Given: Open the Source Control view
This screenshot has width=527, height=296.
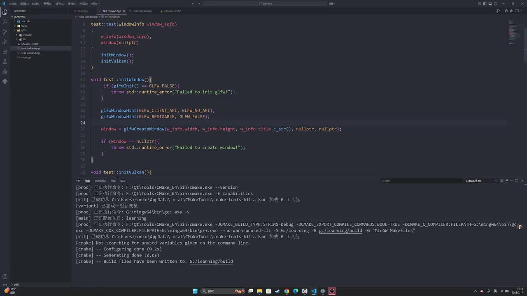Looking at the screenshot, I should coord(5,32).
